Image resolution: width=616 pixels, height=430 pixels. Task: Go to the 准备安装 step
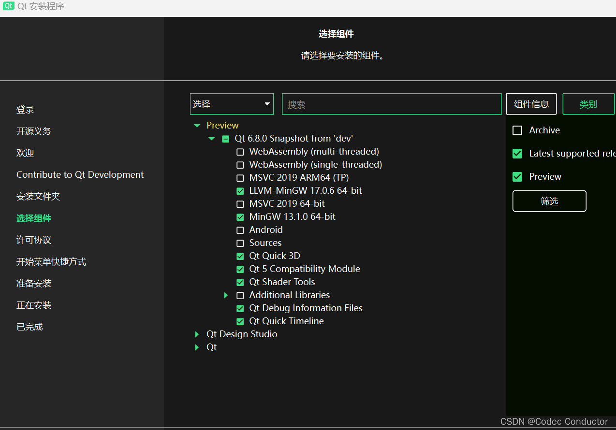(x=34, y=284)
